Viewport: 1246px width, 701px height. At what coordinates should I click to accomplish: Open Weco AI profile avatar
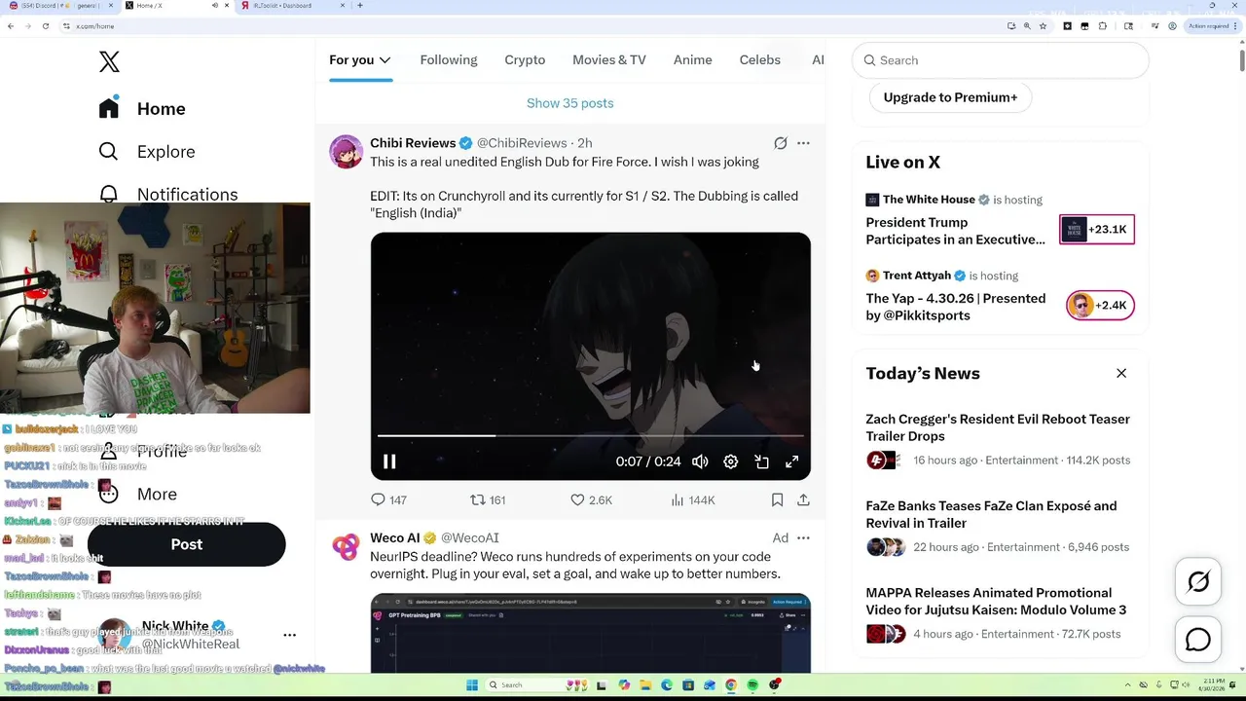click(346, 547)
